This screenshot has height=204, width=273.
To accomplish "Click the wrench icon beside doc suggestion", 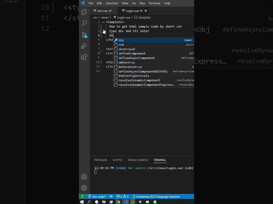I will pyautogui.click(x=116, y=40).
